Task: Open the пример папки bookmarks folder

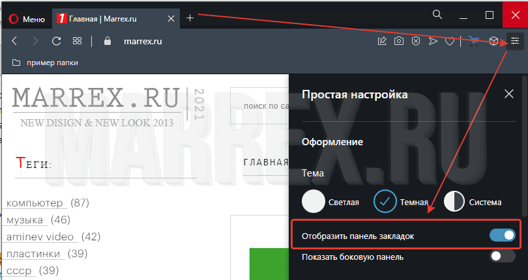Action: [45, 63]
